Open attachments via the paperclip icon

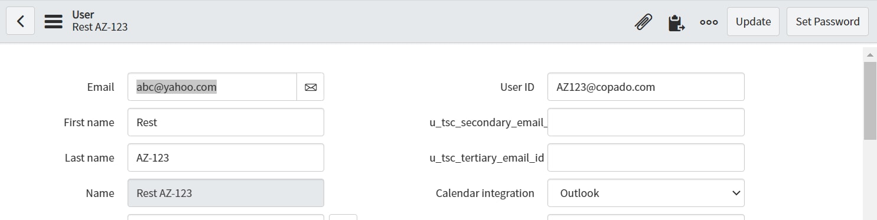tap(643, 22)
